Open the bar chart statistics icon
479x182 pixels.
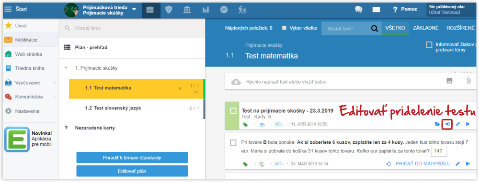point(205,10)
